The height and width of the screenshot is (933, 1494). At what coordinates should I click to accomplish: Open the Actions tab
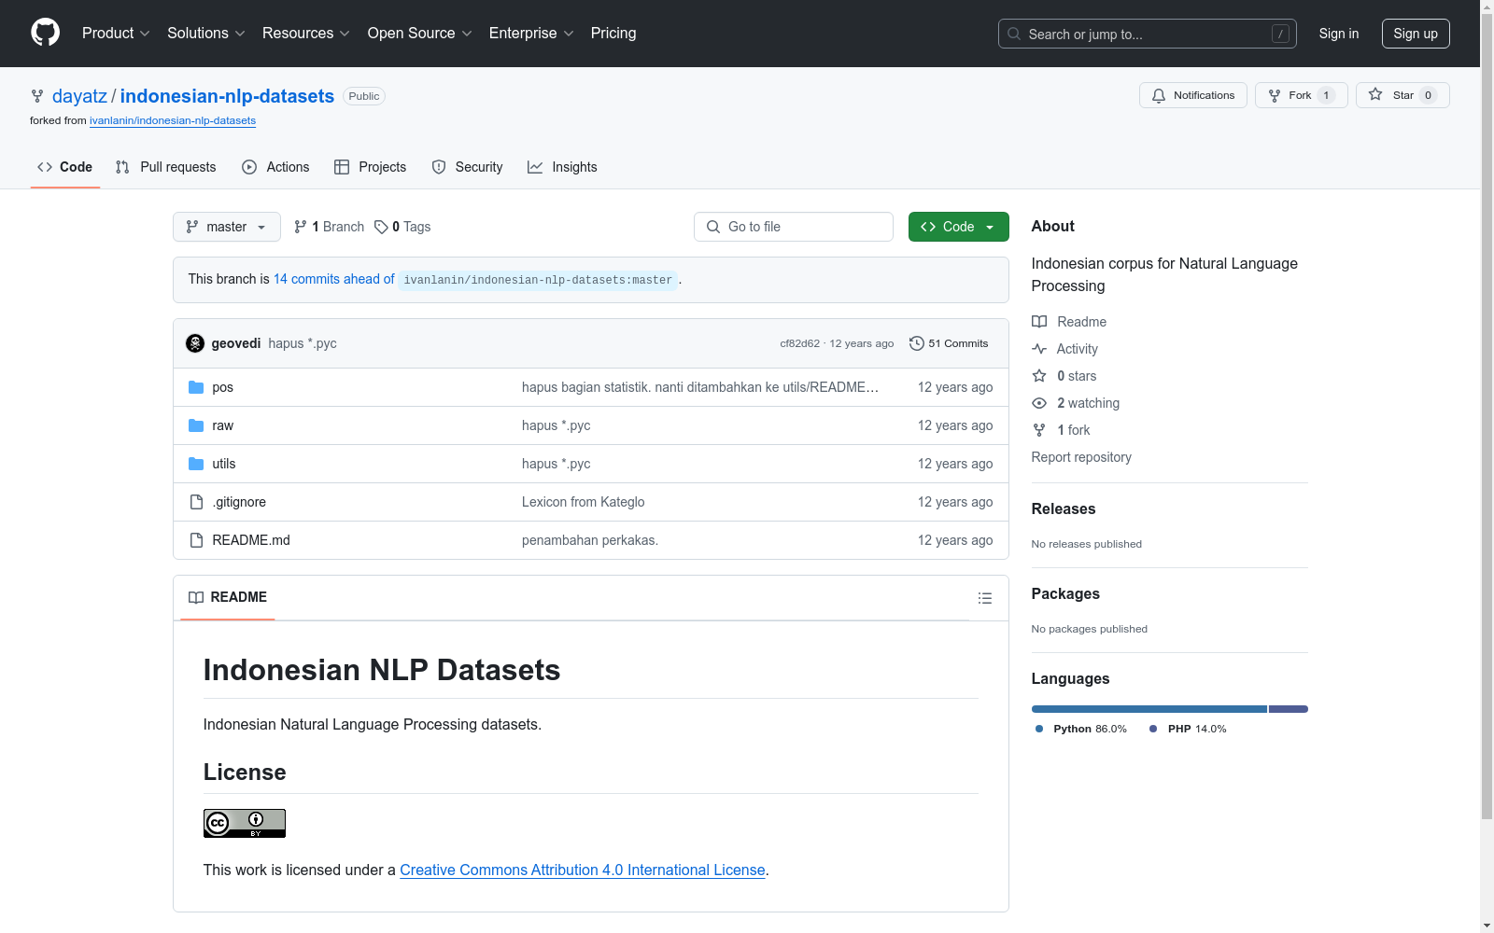[275, 167]
